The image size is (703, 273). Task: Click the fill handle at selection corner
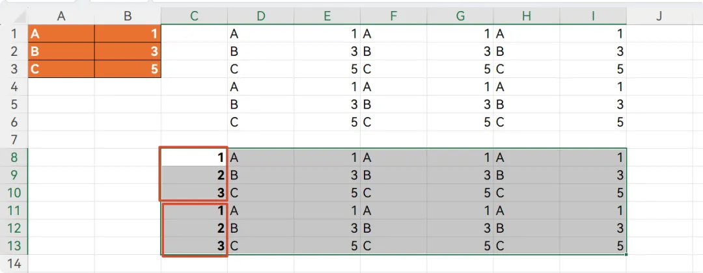pyautogui.click(x=627, y=255)
